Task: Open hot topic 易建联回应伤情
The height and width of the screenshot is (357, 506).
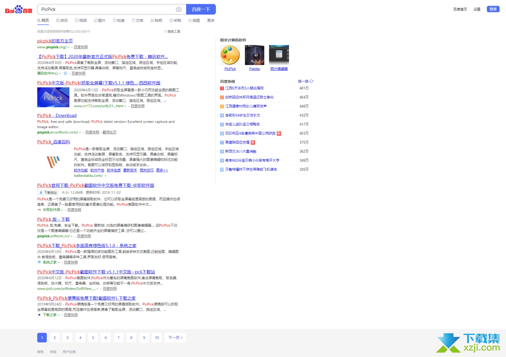Action: click(x=237, y=142)
